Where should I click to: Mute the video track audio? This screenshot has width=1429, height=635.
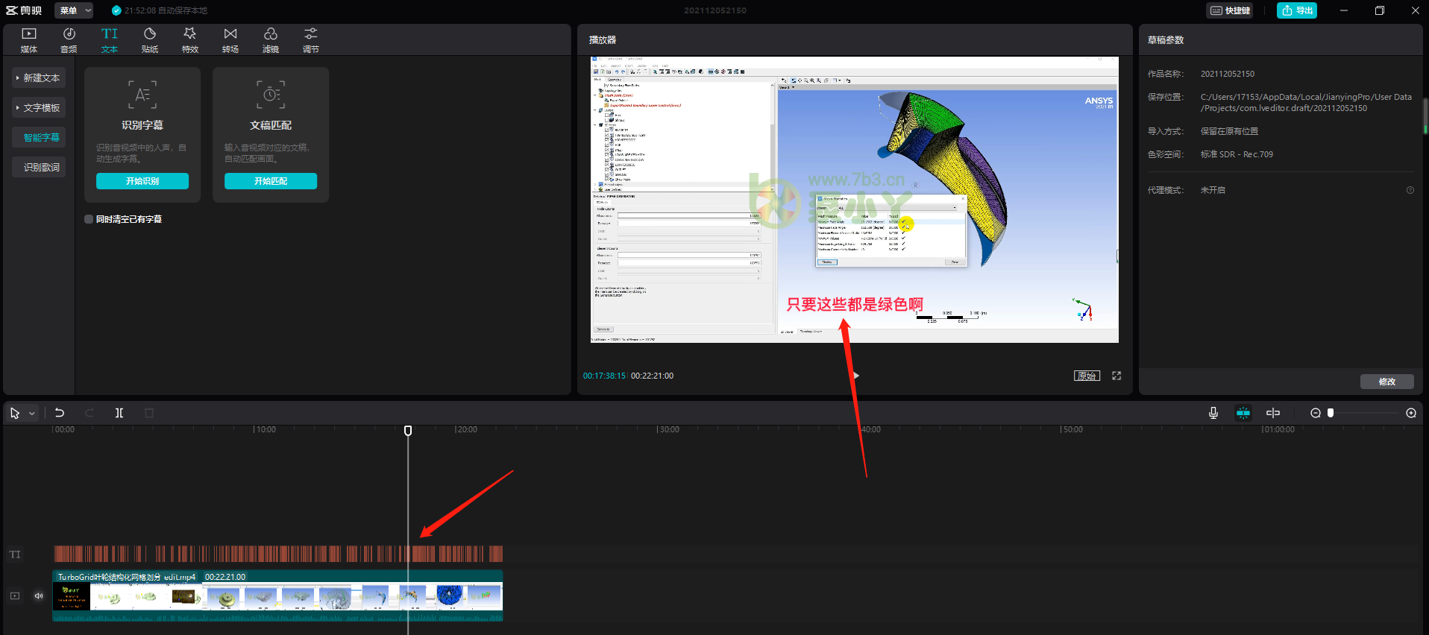pos(39,595)
